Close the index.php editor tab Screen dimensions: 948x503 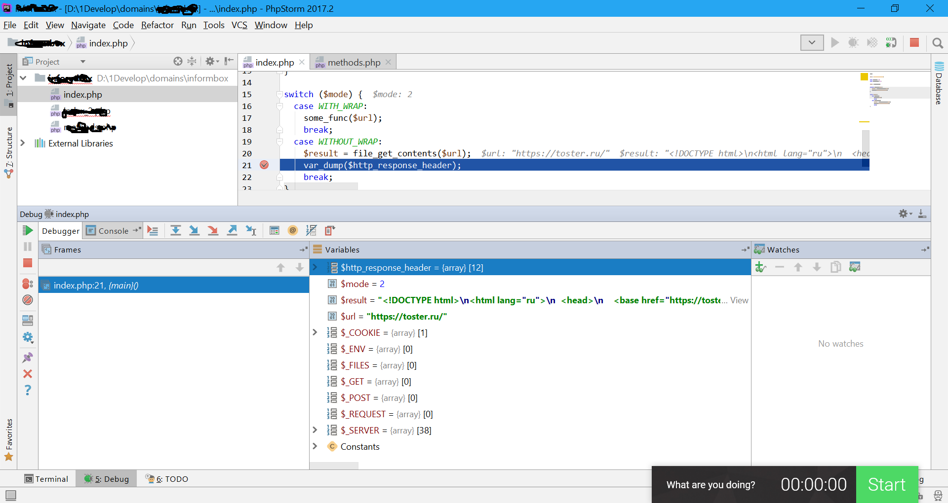coord(302,62)
